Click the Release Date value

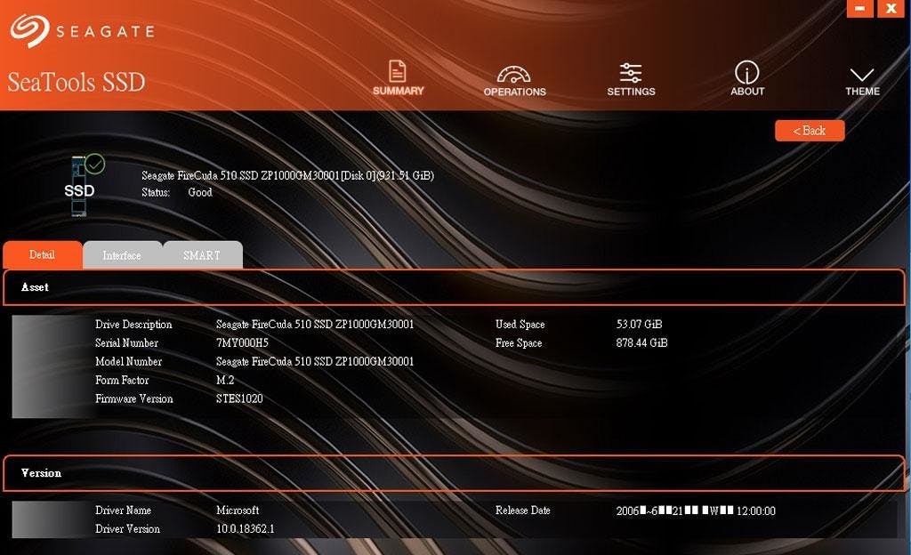pyautogui.click(x=696, y=511)
